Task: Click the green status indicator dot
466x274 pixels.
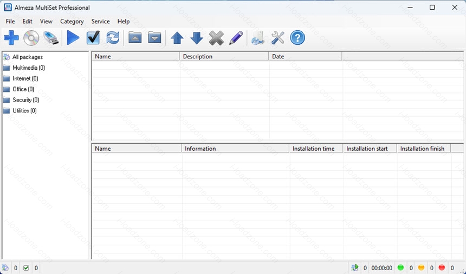Action: (x=400, y=268)
